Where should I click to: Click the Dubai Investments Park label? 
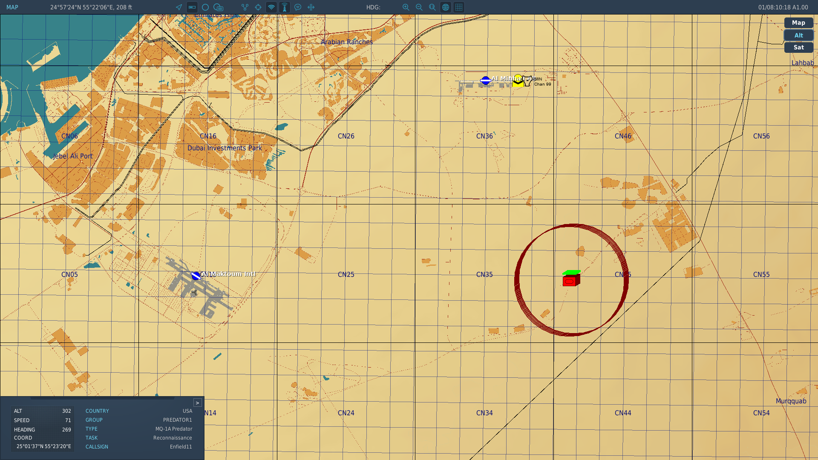225,148
